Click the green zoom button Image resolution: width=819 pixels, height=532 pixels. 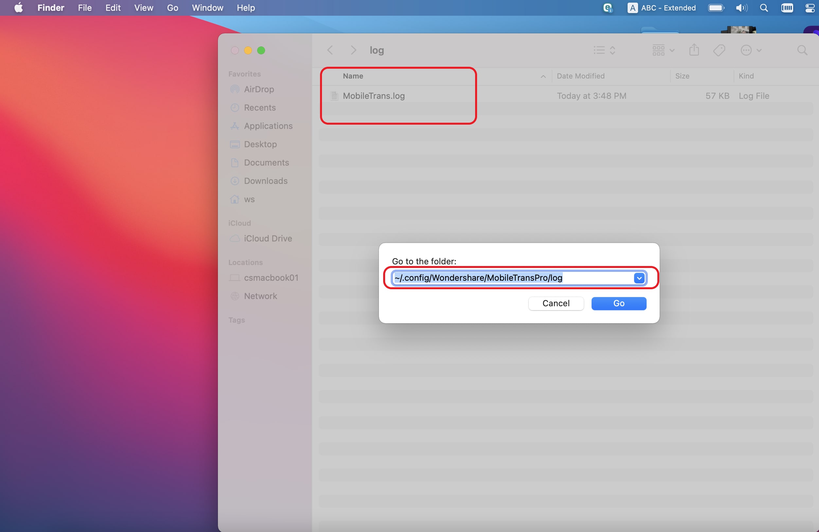[261, 50]
